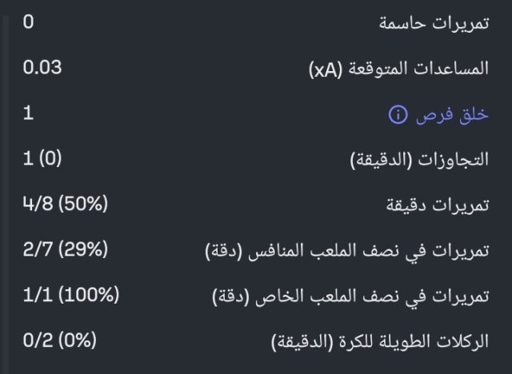512x374 pixels.
Task: Click the 0.03 expected assists value
Action: point(42,67)
